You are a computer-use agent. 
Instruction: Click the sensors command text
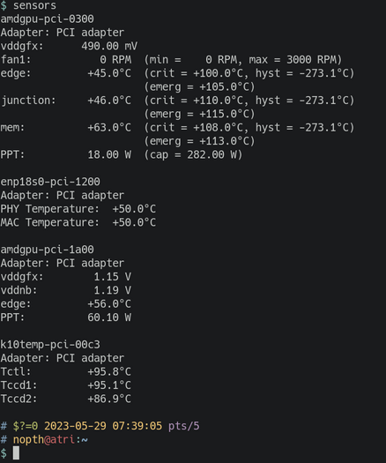[x=34, y=5]
